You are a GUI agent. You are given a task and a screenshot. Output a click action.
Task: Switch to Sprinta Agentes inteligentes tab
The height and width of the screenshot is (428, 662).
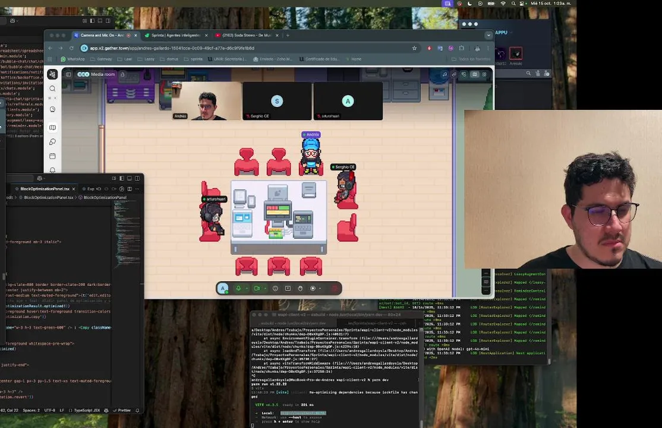coord(176,36)
